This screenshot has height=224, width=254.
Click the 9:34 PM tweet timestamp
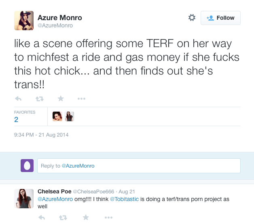pyautogui.click(x=41, y=135)
